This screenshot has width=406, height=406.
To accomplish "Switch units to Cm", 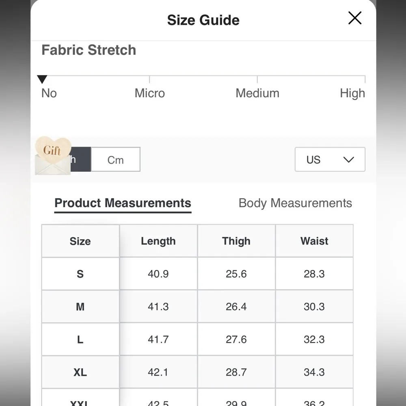I will pyautogui.click(x=116, y=160).
